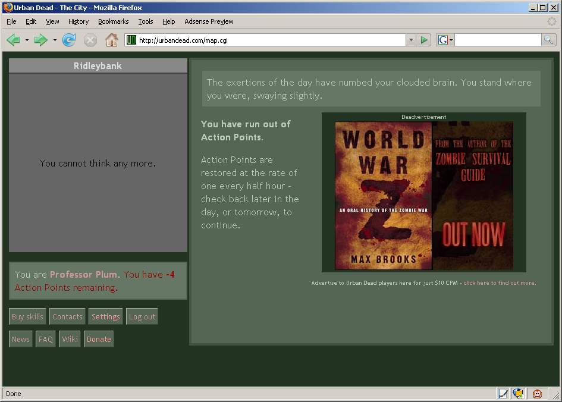Click the 'You cannot think any more.' message
This screenshot has height=402, width=562.
pyautogui.click(x=98, y=164)
